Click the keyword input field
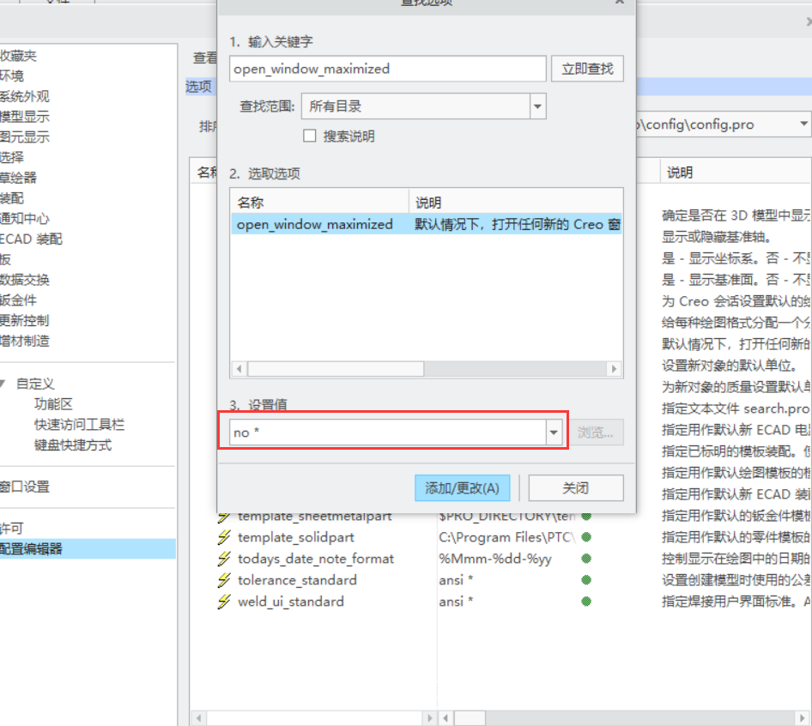Viewport: 812px width, 726px height. [x=387, y=69]
